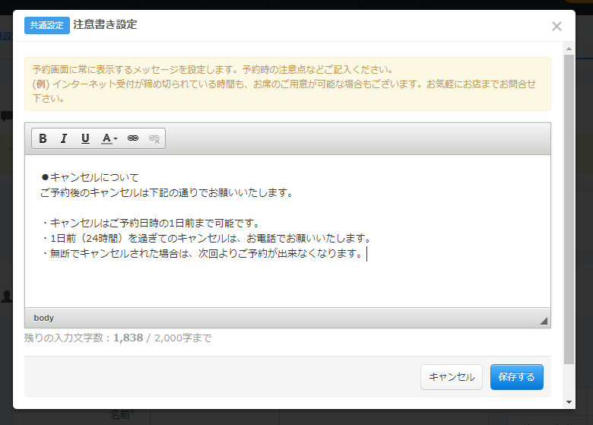Click the insert link chain icon
This screenshot has height=425, width=593.
pos(133,138)
